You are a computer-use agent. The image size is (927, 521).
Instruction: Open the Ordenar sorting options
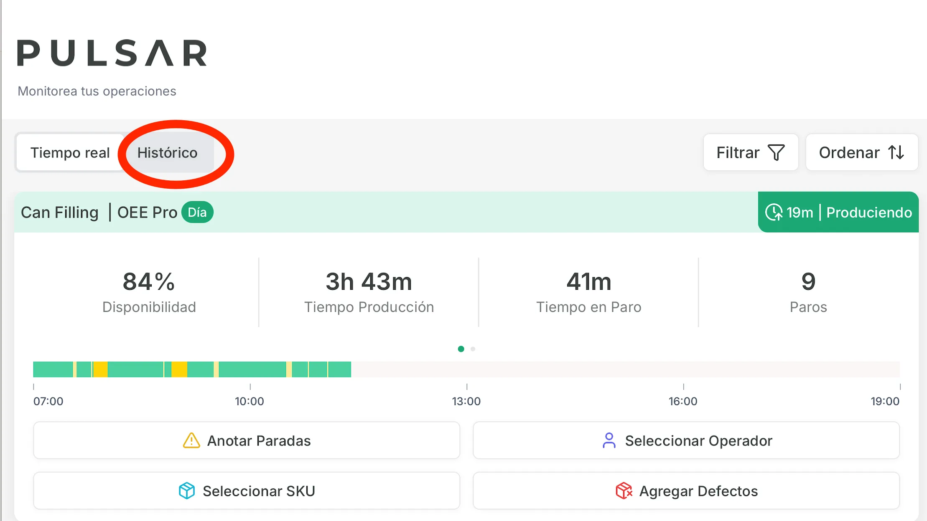tap(861, 152)
